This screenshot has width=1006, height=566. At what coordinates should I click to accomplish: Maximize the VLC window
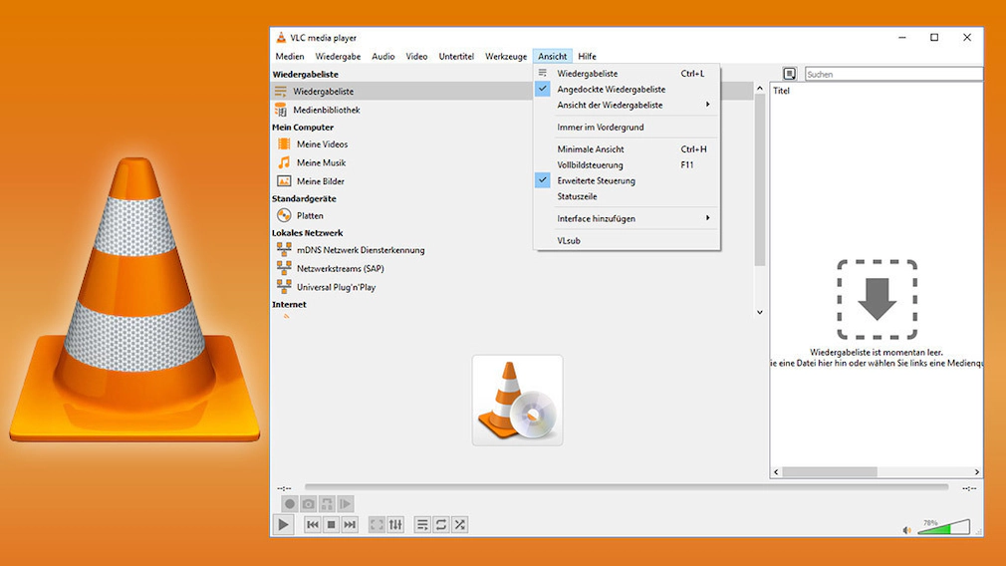[934, 38]
